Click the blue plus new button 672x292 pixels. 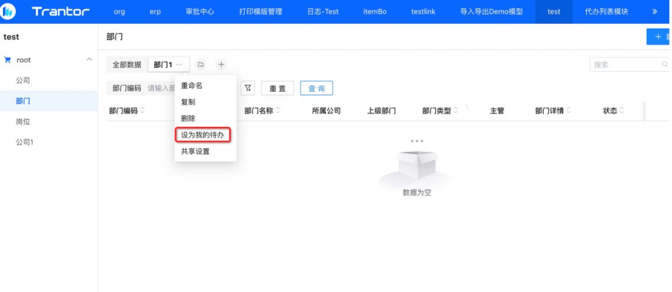[658, 37]
